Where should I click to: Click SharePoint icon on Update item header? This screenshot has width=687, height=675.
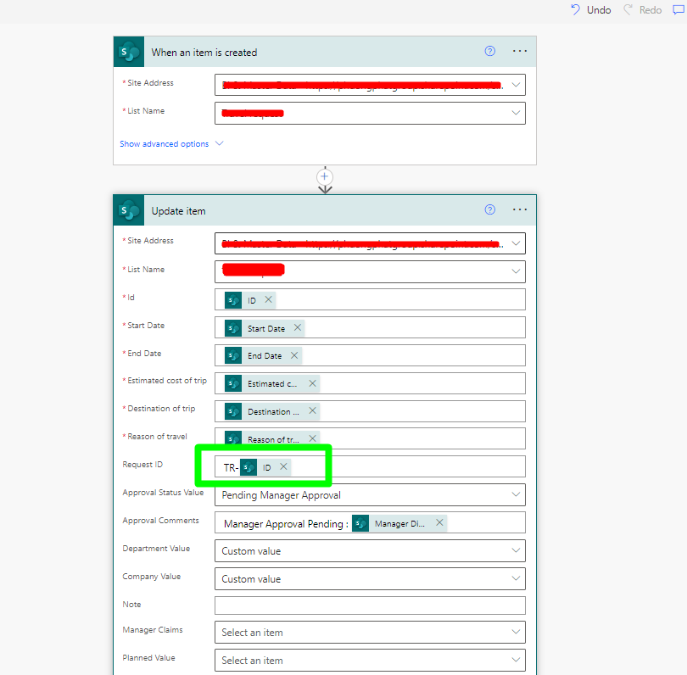click(x=129, y=210)
